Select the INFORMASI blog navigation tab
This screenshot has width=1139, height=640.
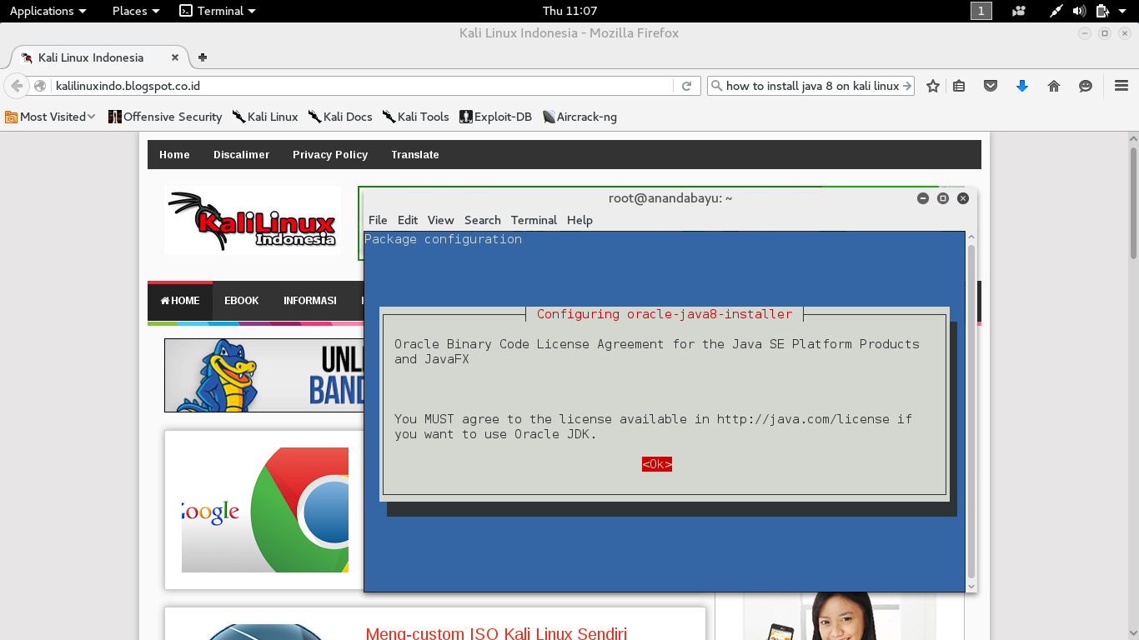click(x=310, y=301)
